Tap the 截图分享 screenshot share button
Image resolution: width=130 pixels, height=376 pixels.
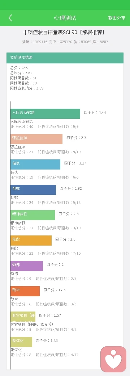pos(117,18)
